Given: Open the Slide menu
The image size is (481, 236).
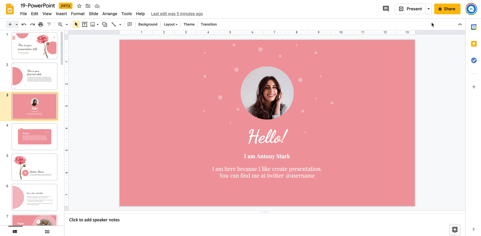Looking at the screenshot, I should [x=94, y=14].
